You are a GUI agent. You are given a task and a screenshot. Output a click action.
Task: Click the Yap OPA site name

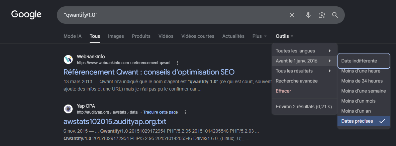point(86,106)
